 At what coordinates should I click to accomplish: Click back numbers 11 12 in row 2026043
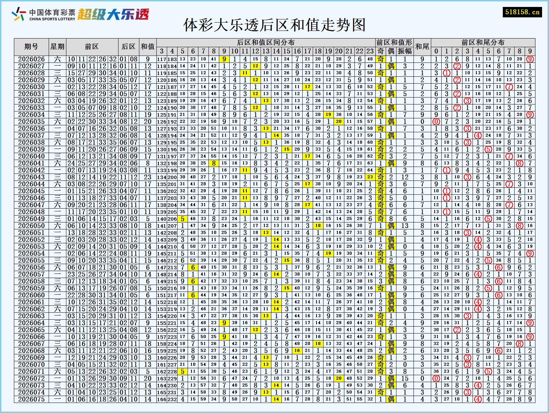tap(129, 177)
